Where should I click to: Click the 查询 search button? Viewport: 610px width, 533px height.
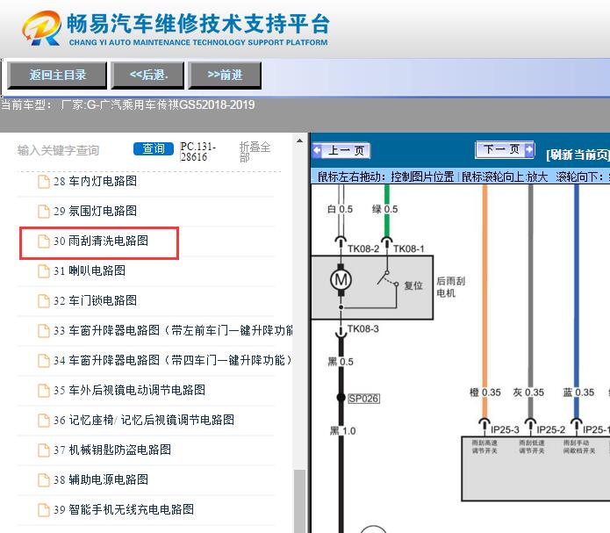pos(154,148)
